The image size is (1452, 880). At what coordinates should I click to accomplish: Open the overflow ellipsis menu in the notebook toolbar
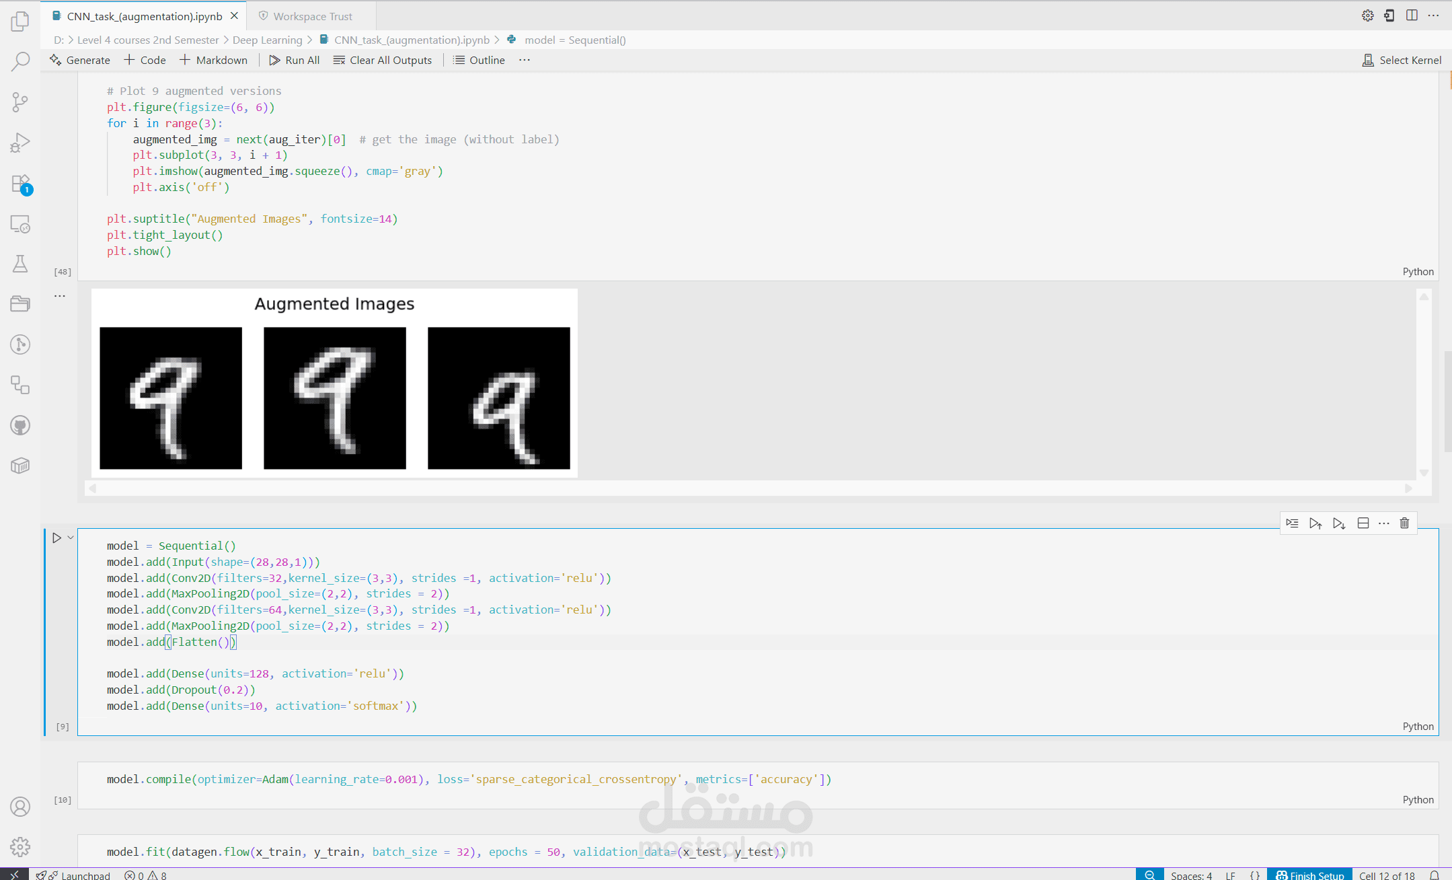click(x=524, y=60)
